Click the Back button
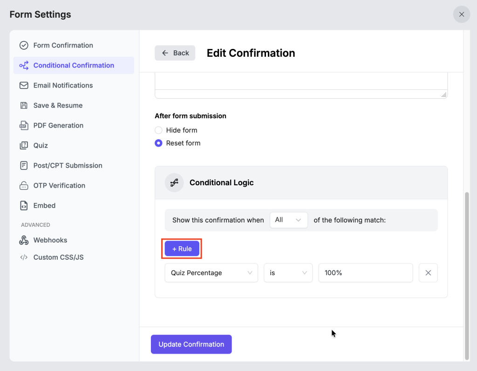This screenshot has height=371, width=477. [175, 53]
